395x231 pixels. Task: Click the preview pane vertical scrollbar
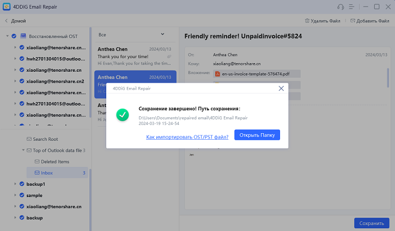(x=388, y=78)
